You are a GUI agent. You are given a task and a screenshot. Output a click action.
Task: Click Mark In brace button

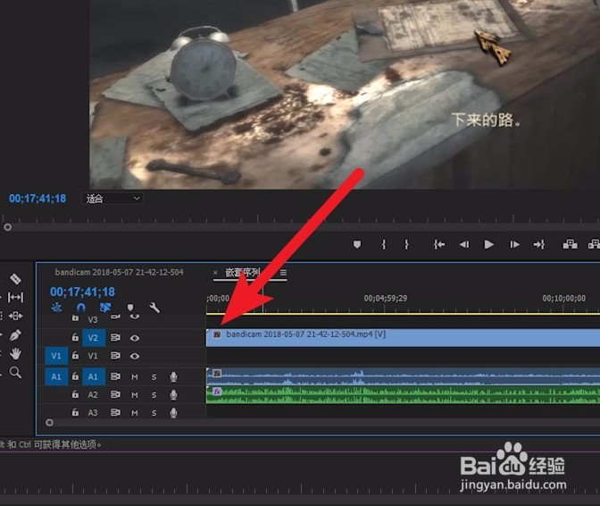click(384, 244)
